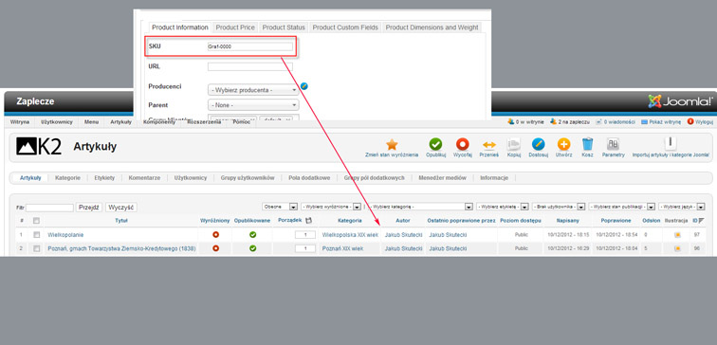717x345 pixels.
Task: Click the Wyczyść filter button
Action: (121, 208)
